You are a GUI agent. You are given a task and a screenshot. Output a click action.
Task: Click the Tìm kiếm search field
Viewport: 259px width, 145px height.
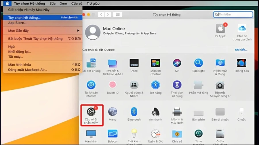coord(233,14)
